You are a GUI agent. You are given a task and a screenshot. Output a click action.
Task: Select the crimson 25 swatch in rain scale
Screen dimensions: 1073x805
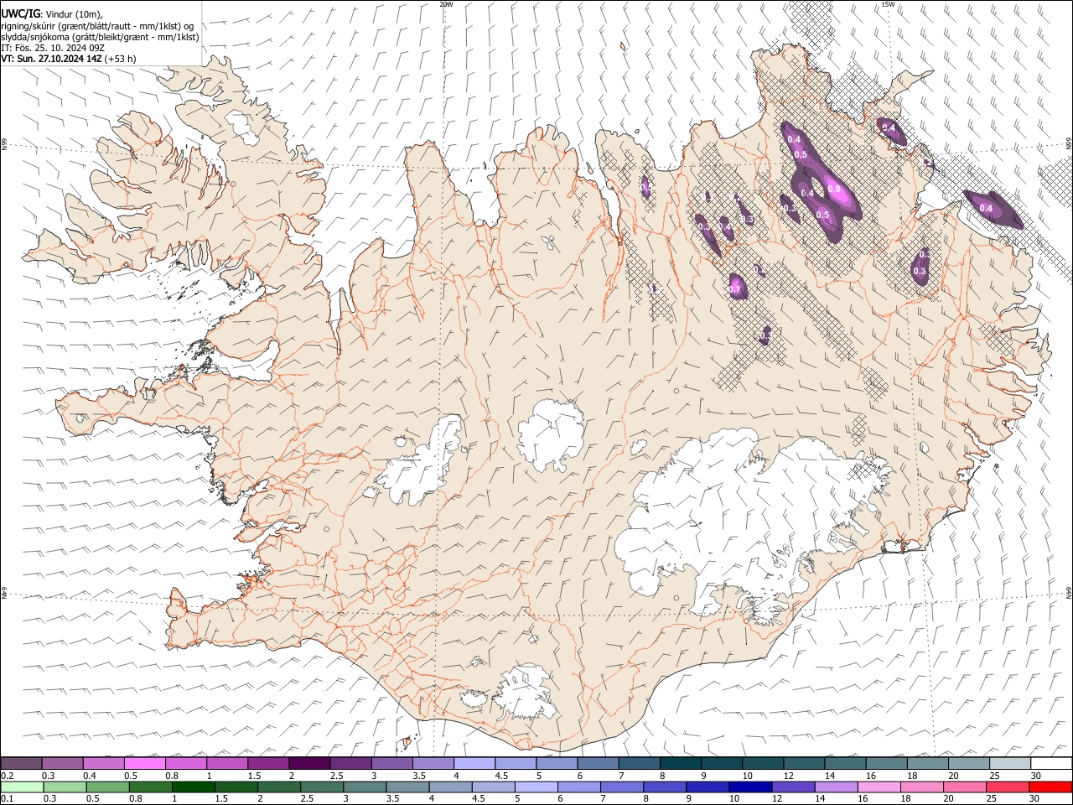(x=1008, y=787)
